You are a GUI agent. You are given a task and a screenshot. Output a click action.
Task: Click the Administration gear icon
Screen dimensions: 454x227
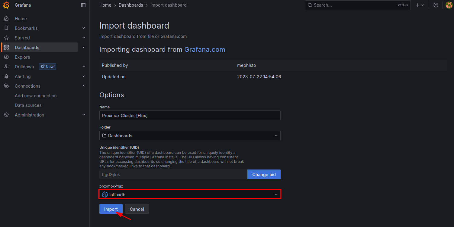click(6, 115)
